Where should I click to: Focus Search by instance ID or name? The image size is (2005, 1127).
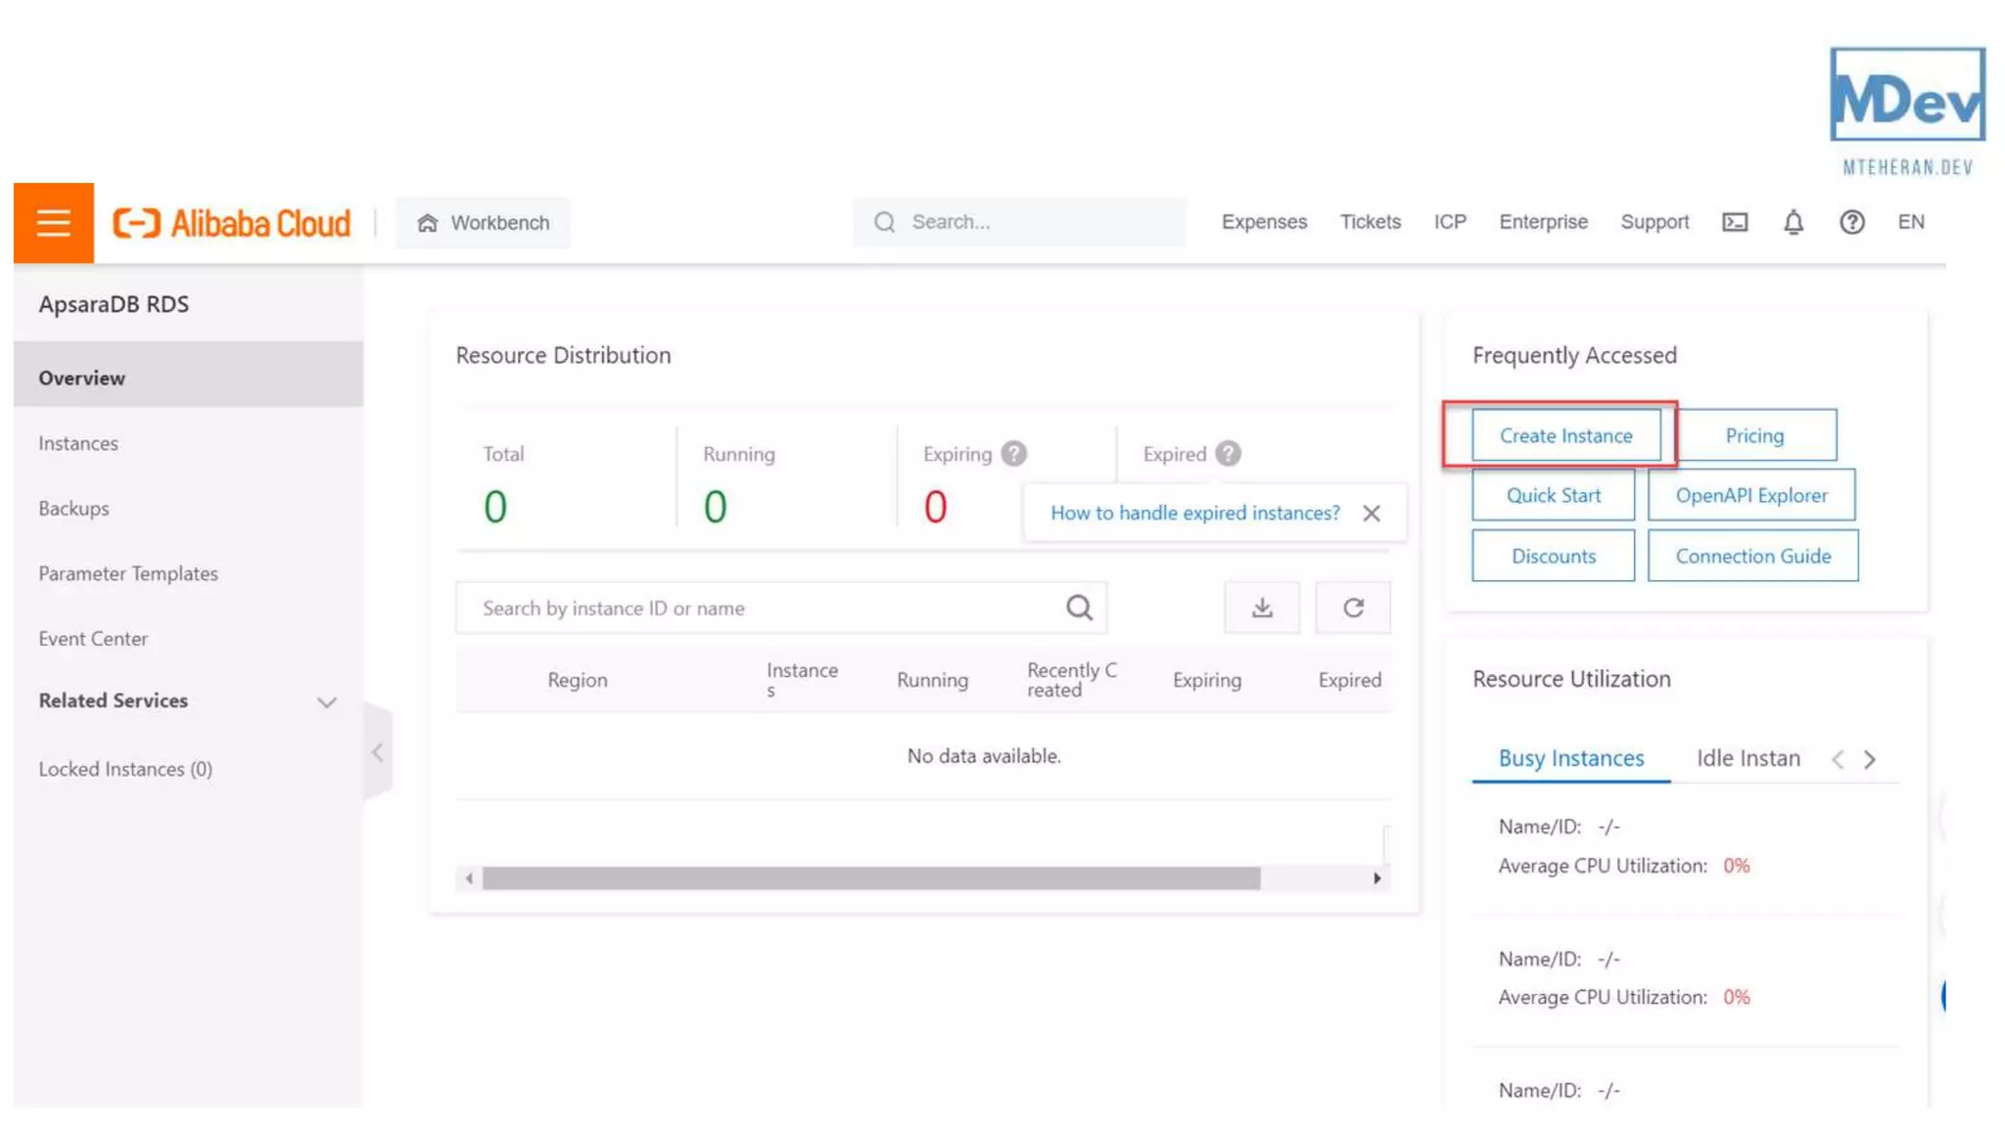[781, 608]
